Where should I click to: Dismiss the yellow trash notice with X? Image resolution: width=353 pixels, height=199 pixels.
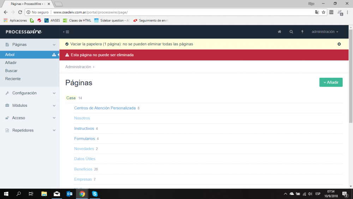pos(339,44)
